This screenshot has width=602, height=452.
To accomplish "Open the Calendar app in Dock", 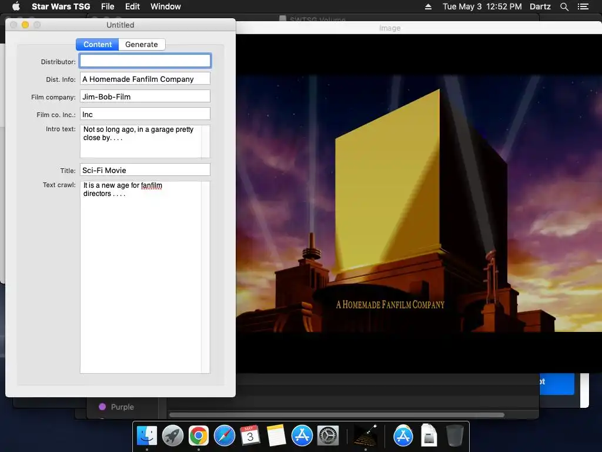I will (250, 436).
